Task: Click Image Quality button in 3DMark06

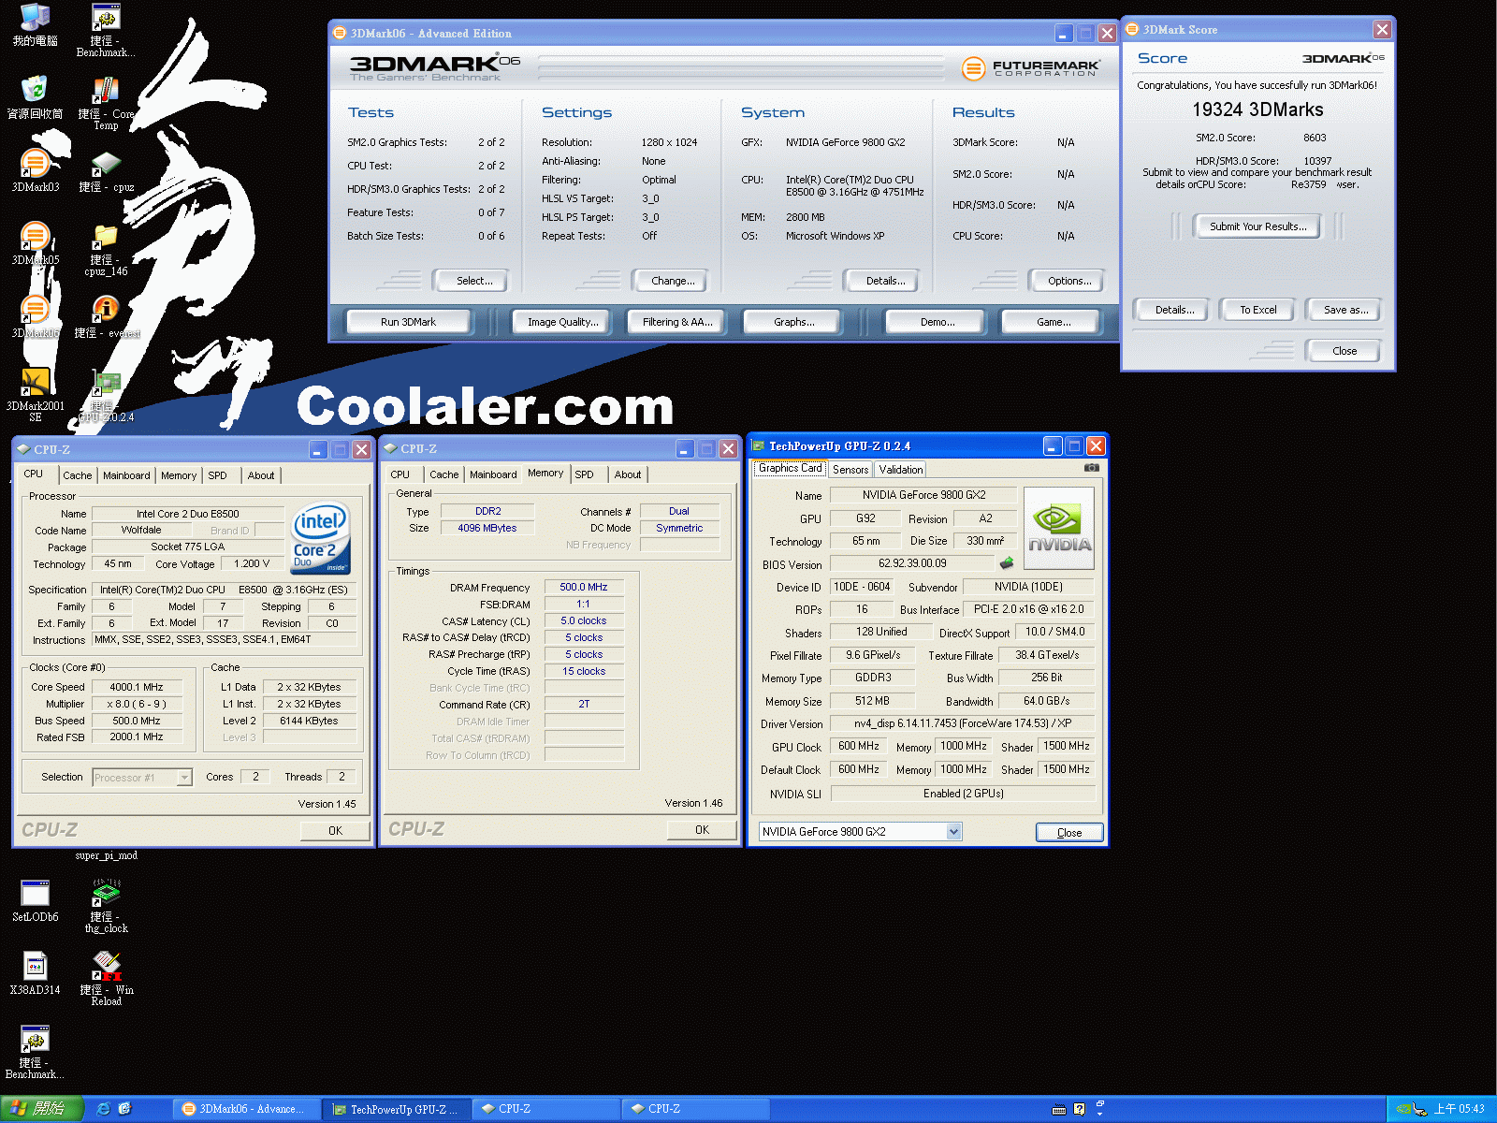Action: 562,322
